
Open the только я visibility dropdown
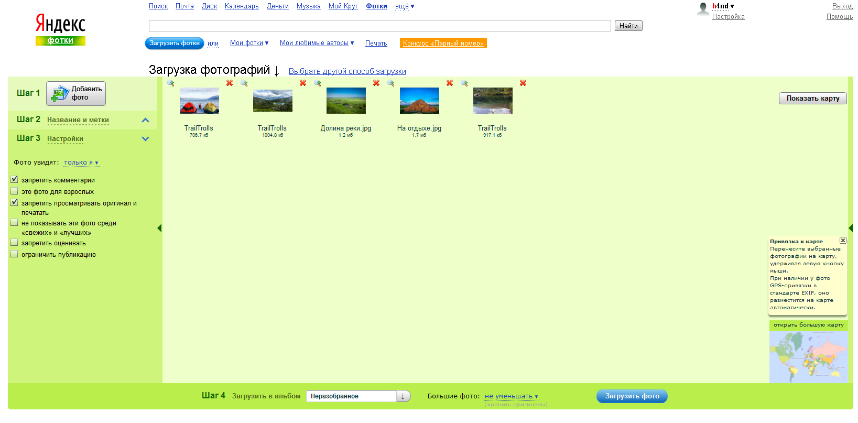81,162
